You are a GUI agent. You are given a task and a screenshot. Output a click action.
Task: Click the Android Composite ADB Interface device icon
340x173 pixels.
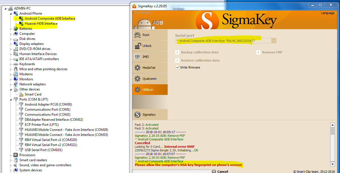click(21, 19)
